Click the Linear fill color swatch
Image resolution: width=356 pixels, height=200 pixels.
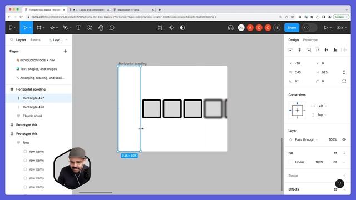290,162
